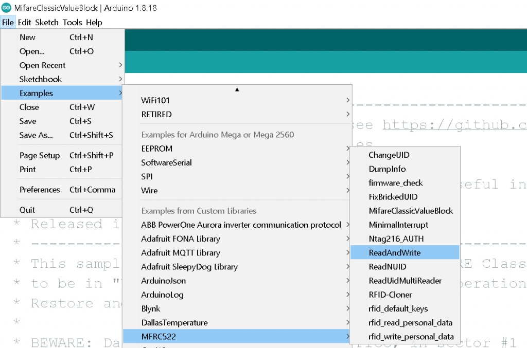Click the Arduino logo icon in title bar

[x=7, y=8]
